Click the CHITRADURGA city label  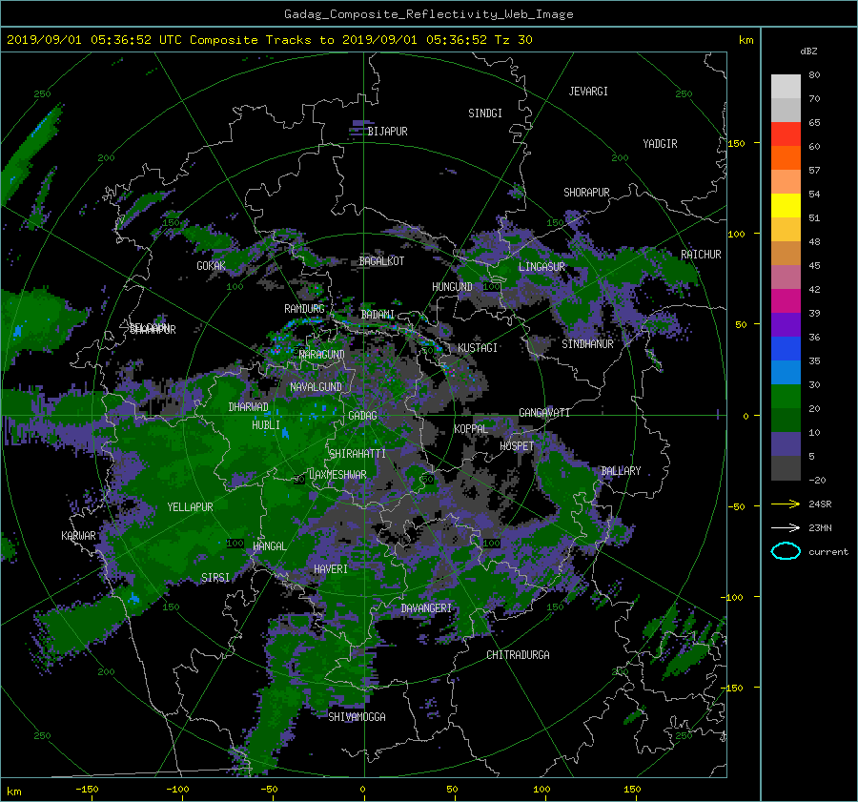pos(518,655)
